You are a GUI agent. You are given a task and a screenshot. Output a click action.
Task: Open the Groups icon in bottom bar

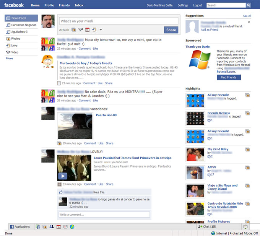point(52,226)
